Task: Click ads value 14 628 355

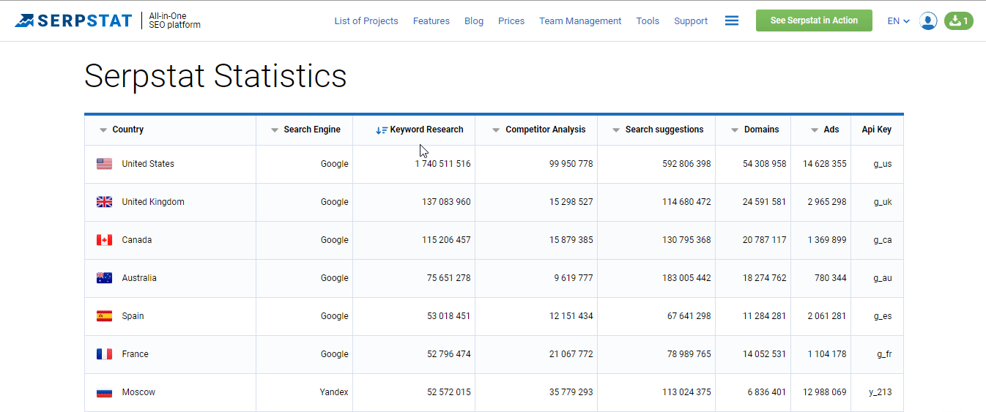Action: [825, 164]
